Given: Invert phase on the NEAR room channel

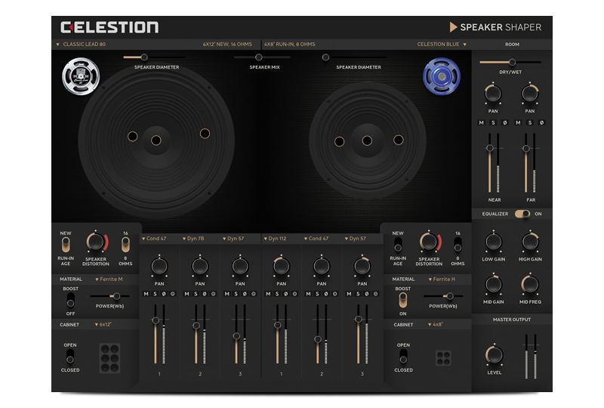Looking at the screenshot, I should 505,122.
